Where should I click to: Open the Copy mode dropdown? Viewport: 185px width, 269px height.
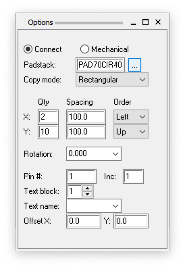tap(112, 80)
